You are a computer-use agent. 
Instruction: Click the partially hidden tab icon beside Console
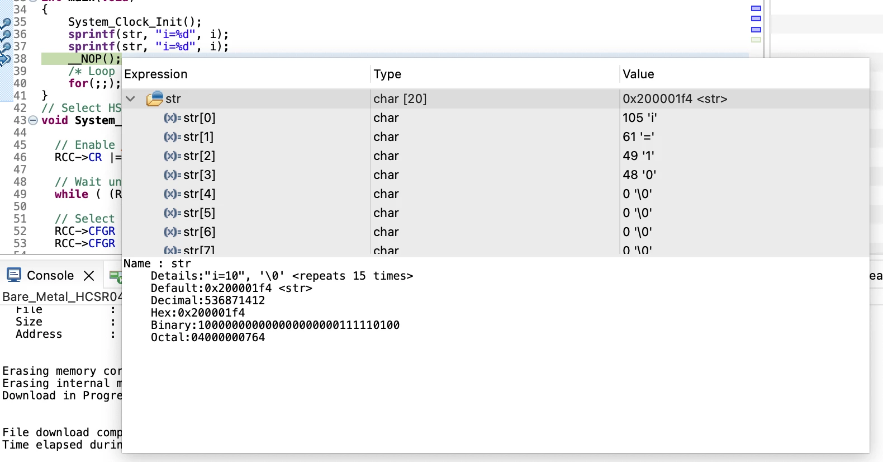coord(115,276)
